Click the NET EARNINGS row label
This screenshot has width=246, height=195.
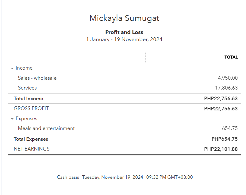pos(32,149)
